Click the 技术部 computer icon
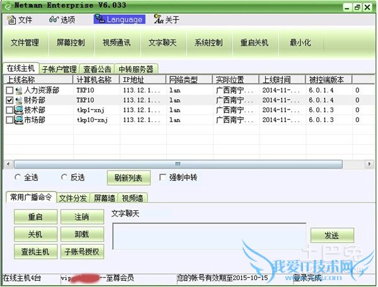This screenshot has height=287, width=378. coord(18,110)
